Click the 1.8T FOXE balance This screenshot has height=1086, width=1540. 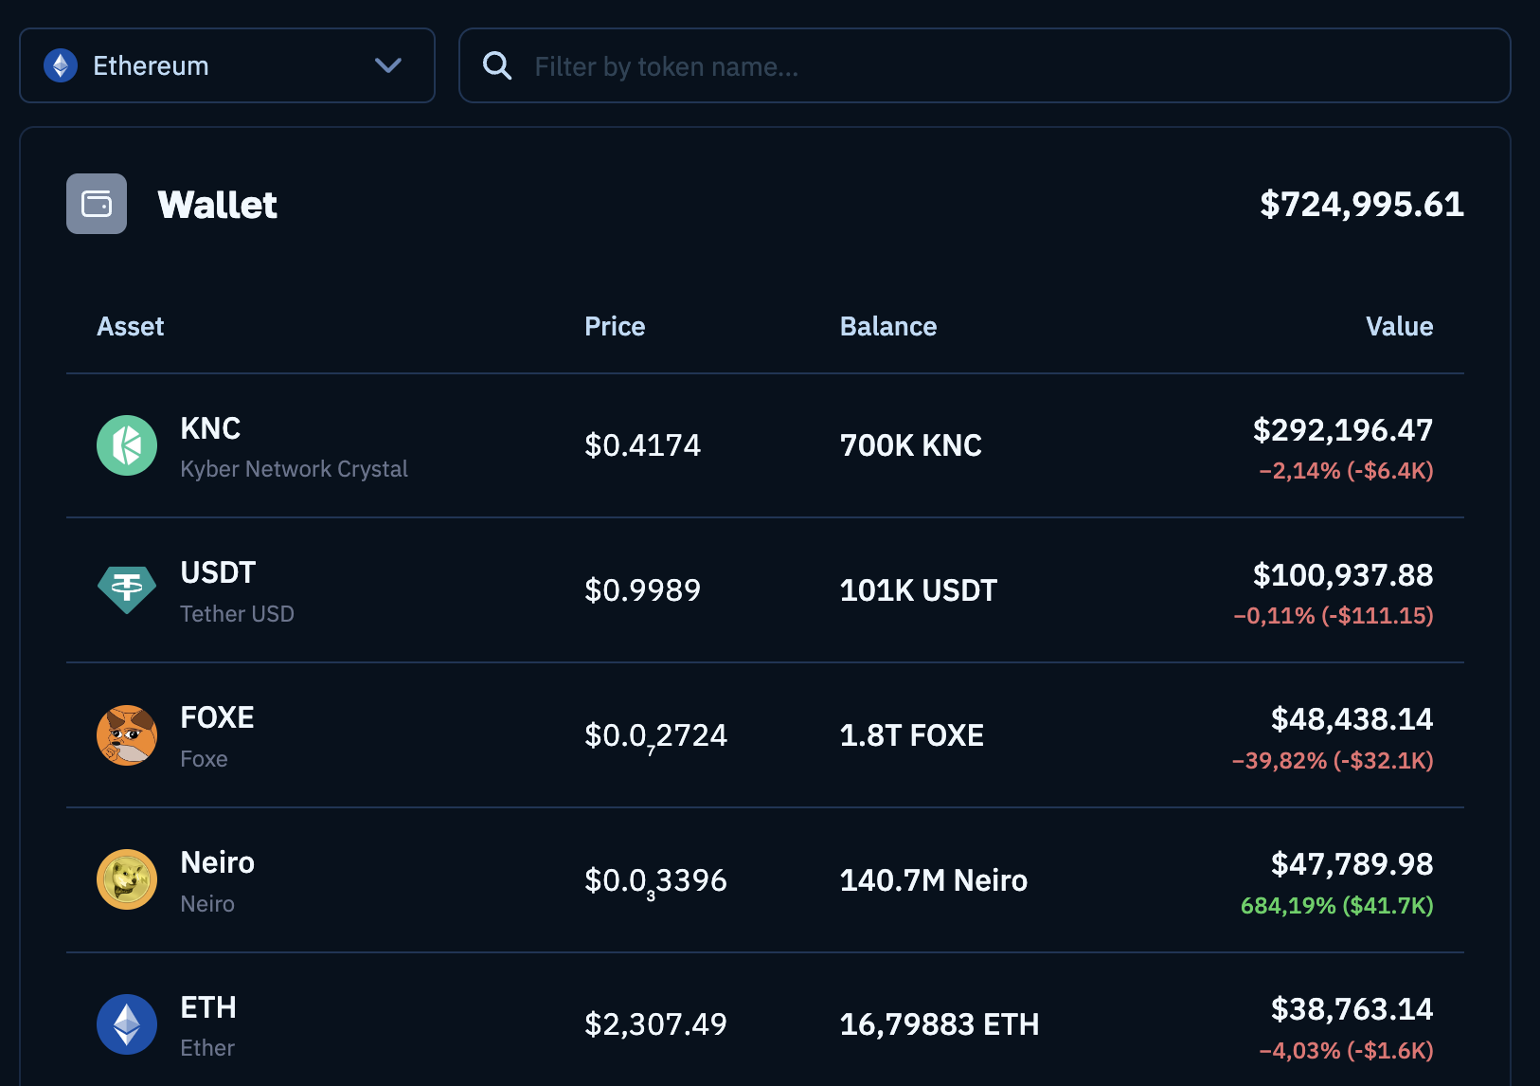coord(912,735)
